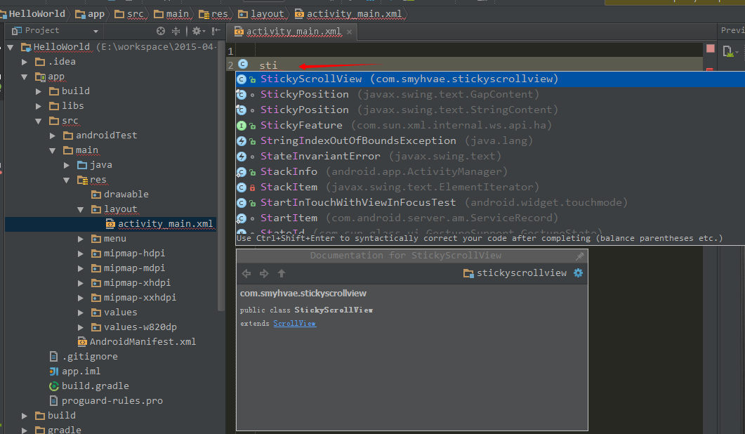Collapse the layout folder

point(80,209)
